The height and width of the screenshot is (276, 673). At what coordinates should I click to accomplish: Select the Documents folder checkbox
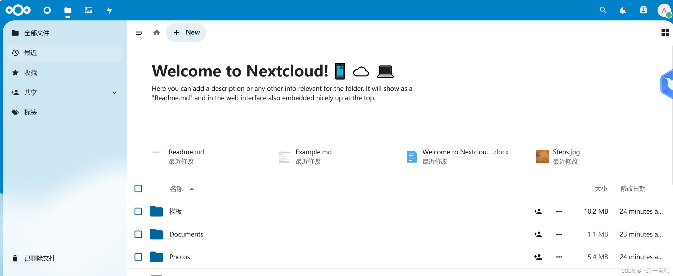click(x=138, y=234)
